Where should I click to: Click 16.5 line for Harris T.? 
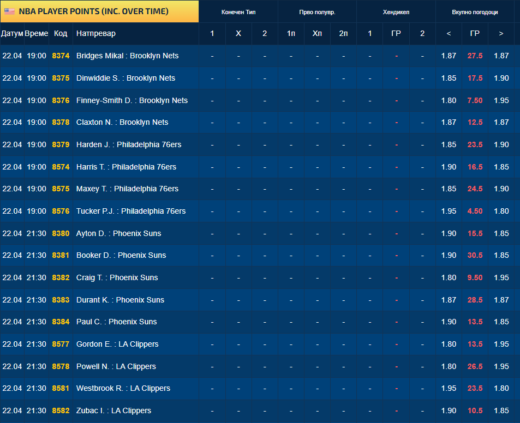click(x=475, y=167)
